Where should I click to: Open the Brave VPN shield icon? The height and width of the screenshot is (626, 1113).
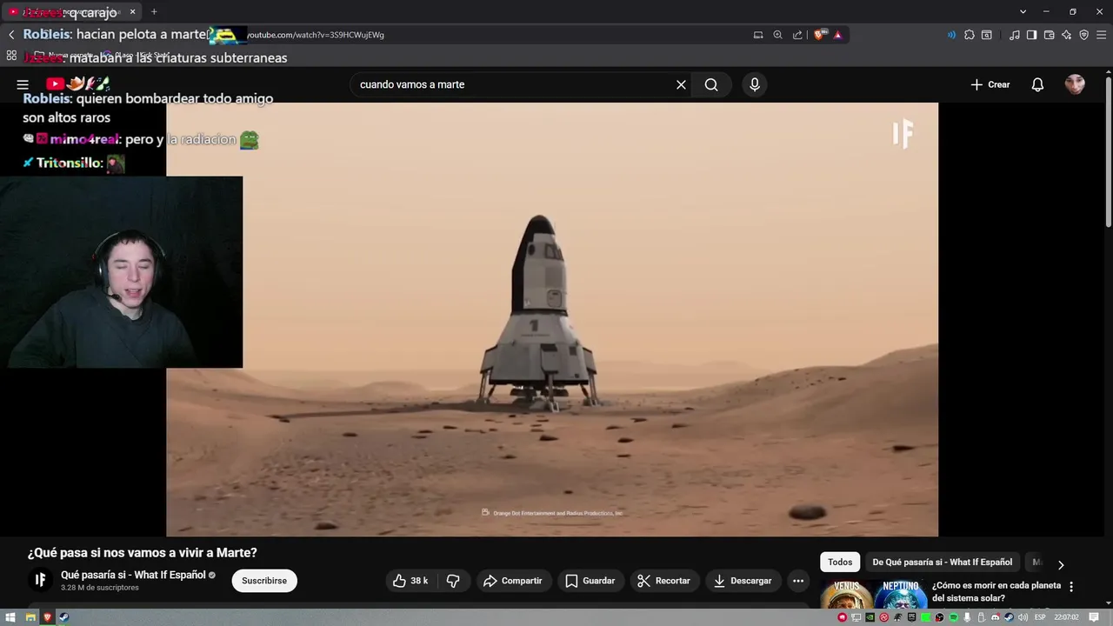1083,35
